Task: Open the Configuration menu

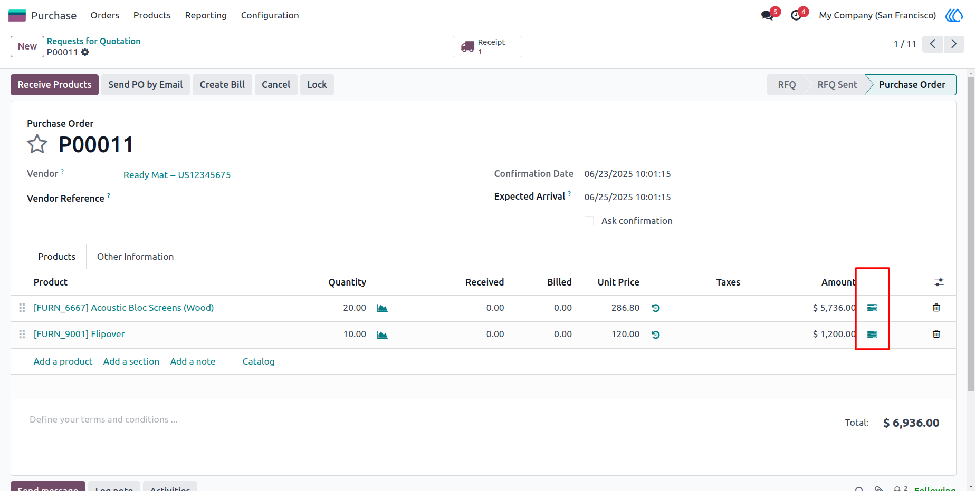Action: pos(270,15)
